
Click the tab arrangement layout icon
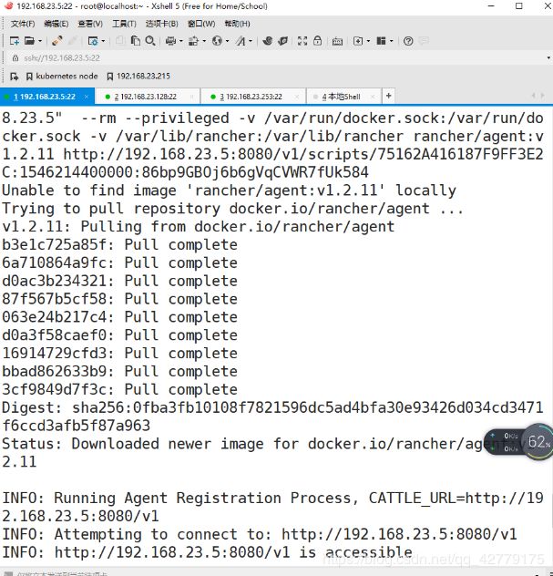[381, 41]
